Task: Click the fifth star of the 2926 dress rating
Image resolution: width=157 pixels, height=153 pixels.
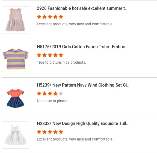Action: tap(61, 17)
